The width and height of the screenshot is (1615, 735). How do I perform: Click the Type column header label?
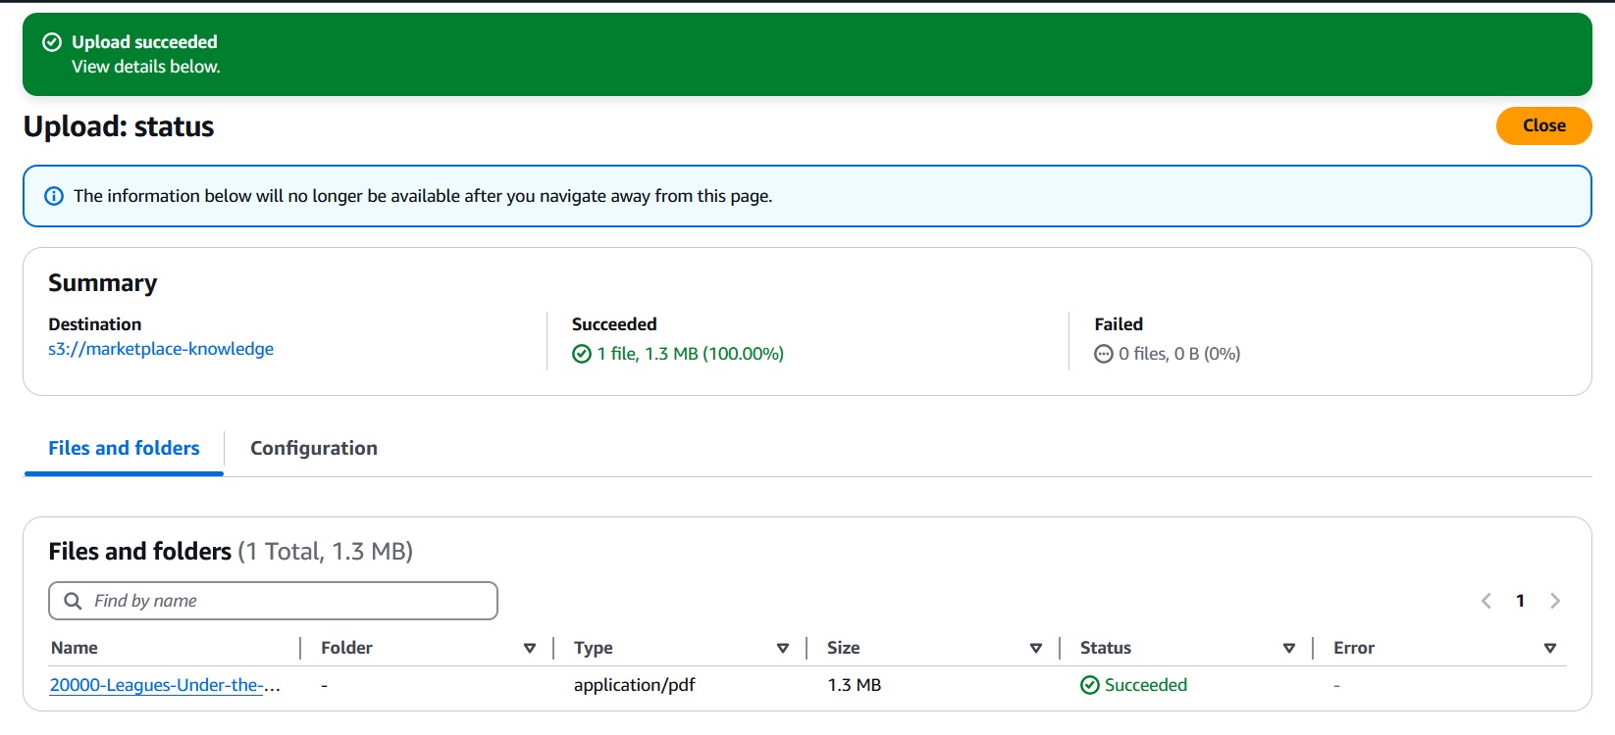coord(594,648)
